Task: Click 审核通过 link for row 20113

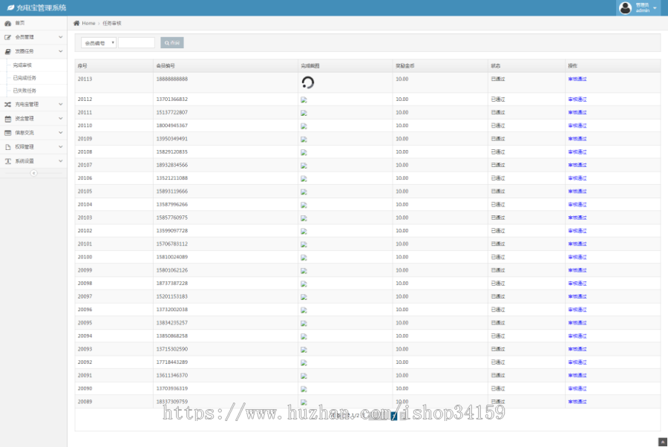Action: pyautogui.click(x=577, y=79)
